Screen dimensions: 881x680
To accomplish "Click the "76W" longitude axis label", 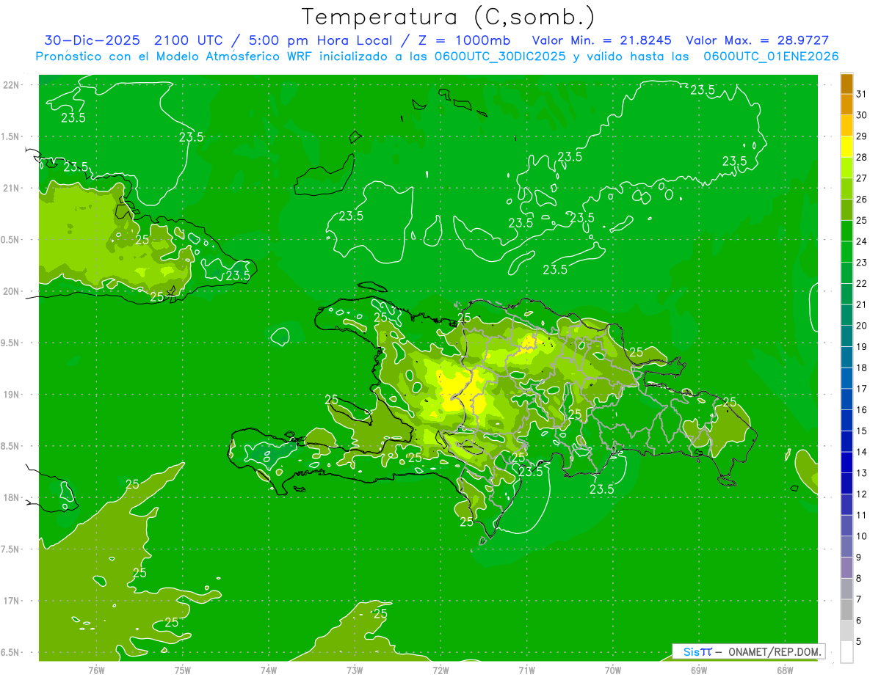I will [x=96, y=670].
